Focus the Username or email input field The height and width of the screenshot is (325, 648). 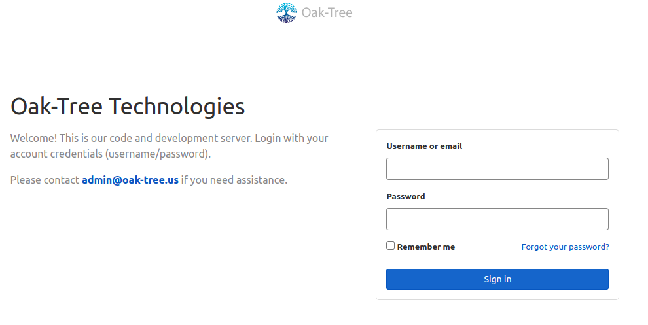tap(497, 169)
